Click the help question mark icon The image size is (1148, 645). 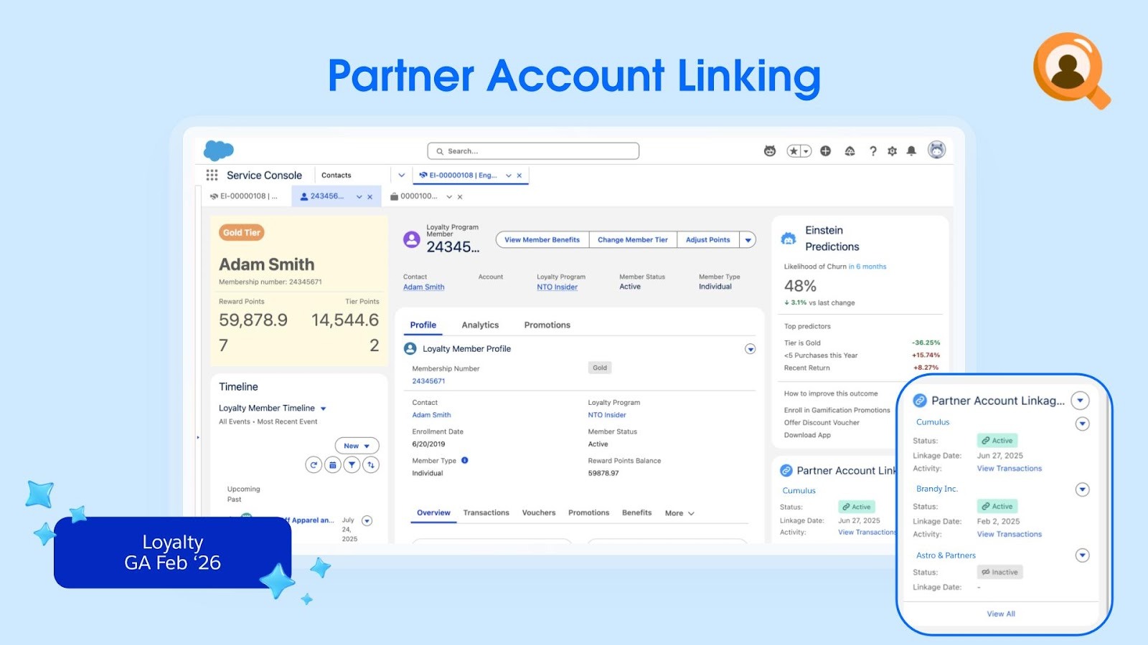872,151
